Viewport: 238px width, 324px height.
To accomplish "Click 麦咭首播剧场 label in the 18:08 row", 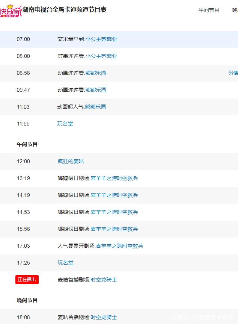I will pos(74,317).
